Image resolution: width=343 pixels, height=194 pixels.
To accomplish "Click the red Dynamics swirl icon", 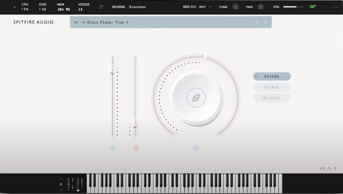I will [x=136, y=148].
